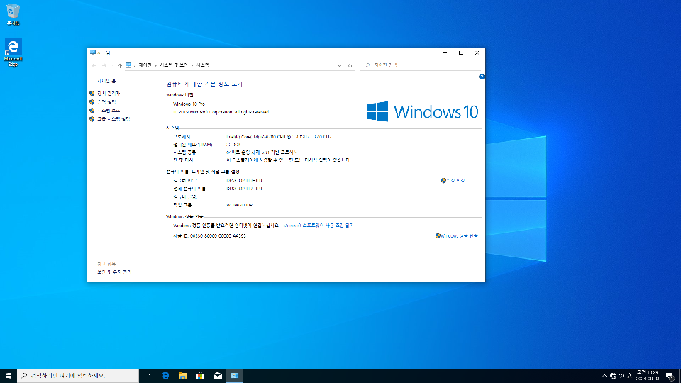Viewport: 681px width, 383px height.
Task: Click the shield icon beside 원격 설정
Action: point(92,102)
